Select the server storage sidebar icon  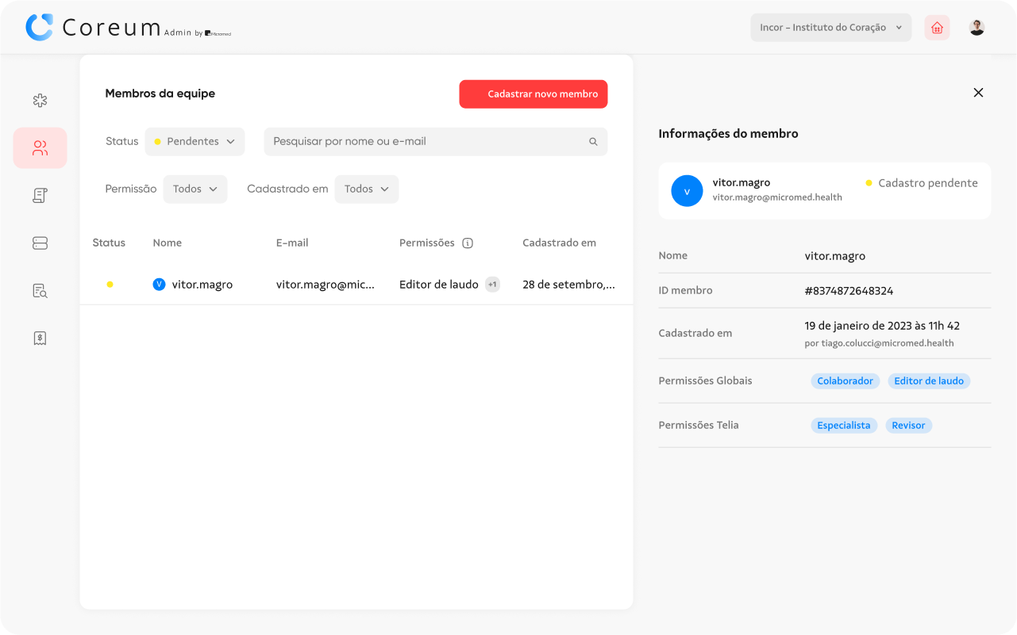[40, 243]
